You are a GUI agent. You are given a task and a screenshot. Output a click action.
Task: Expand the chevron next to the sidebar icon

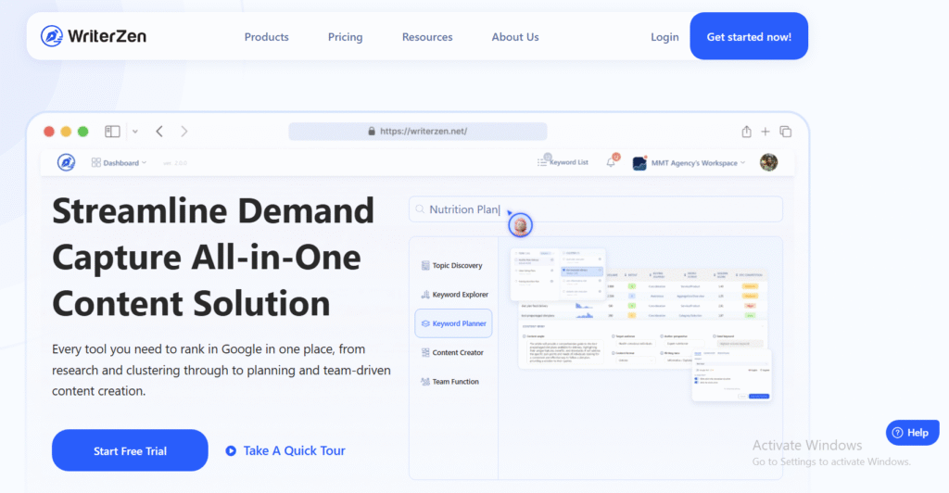point(135,132)
